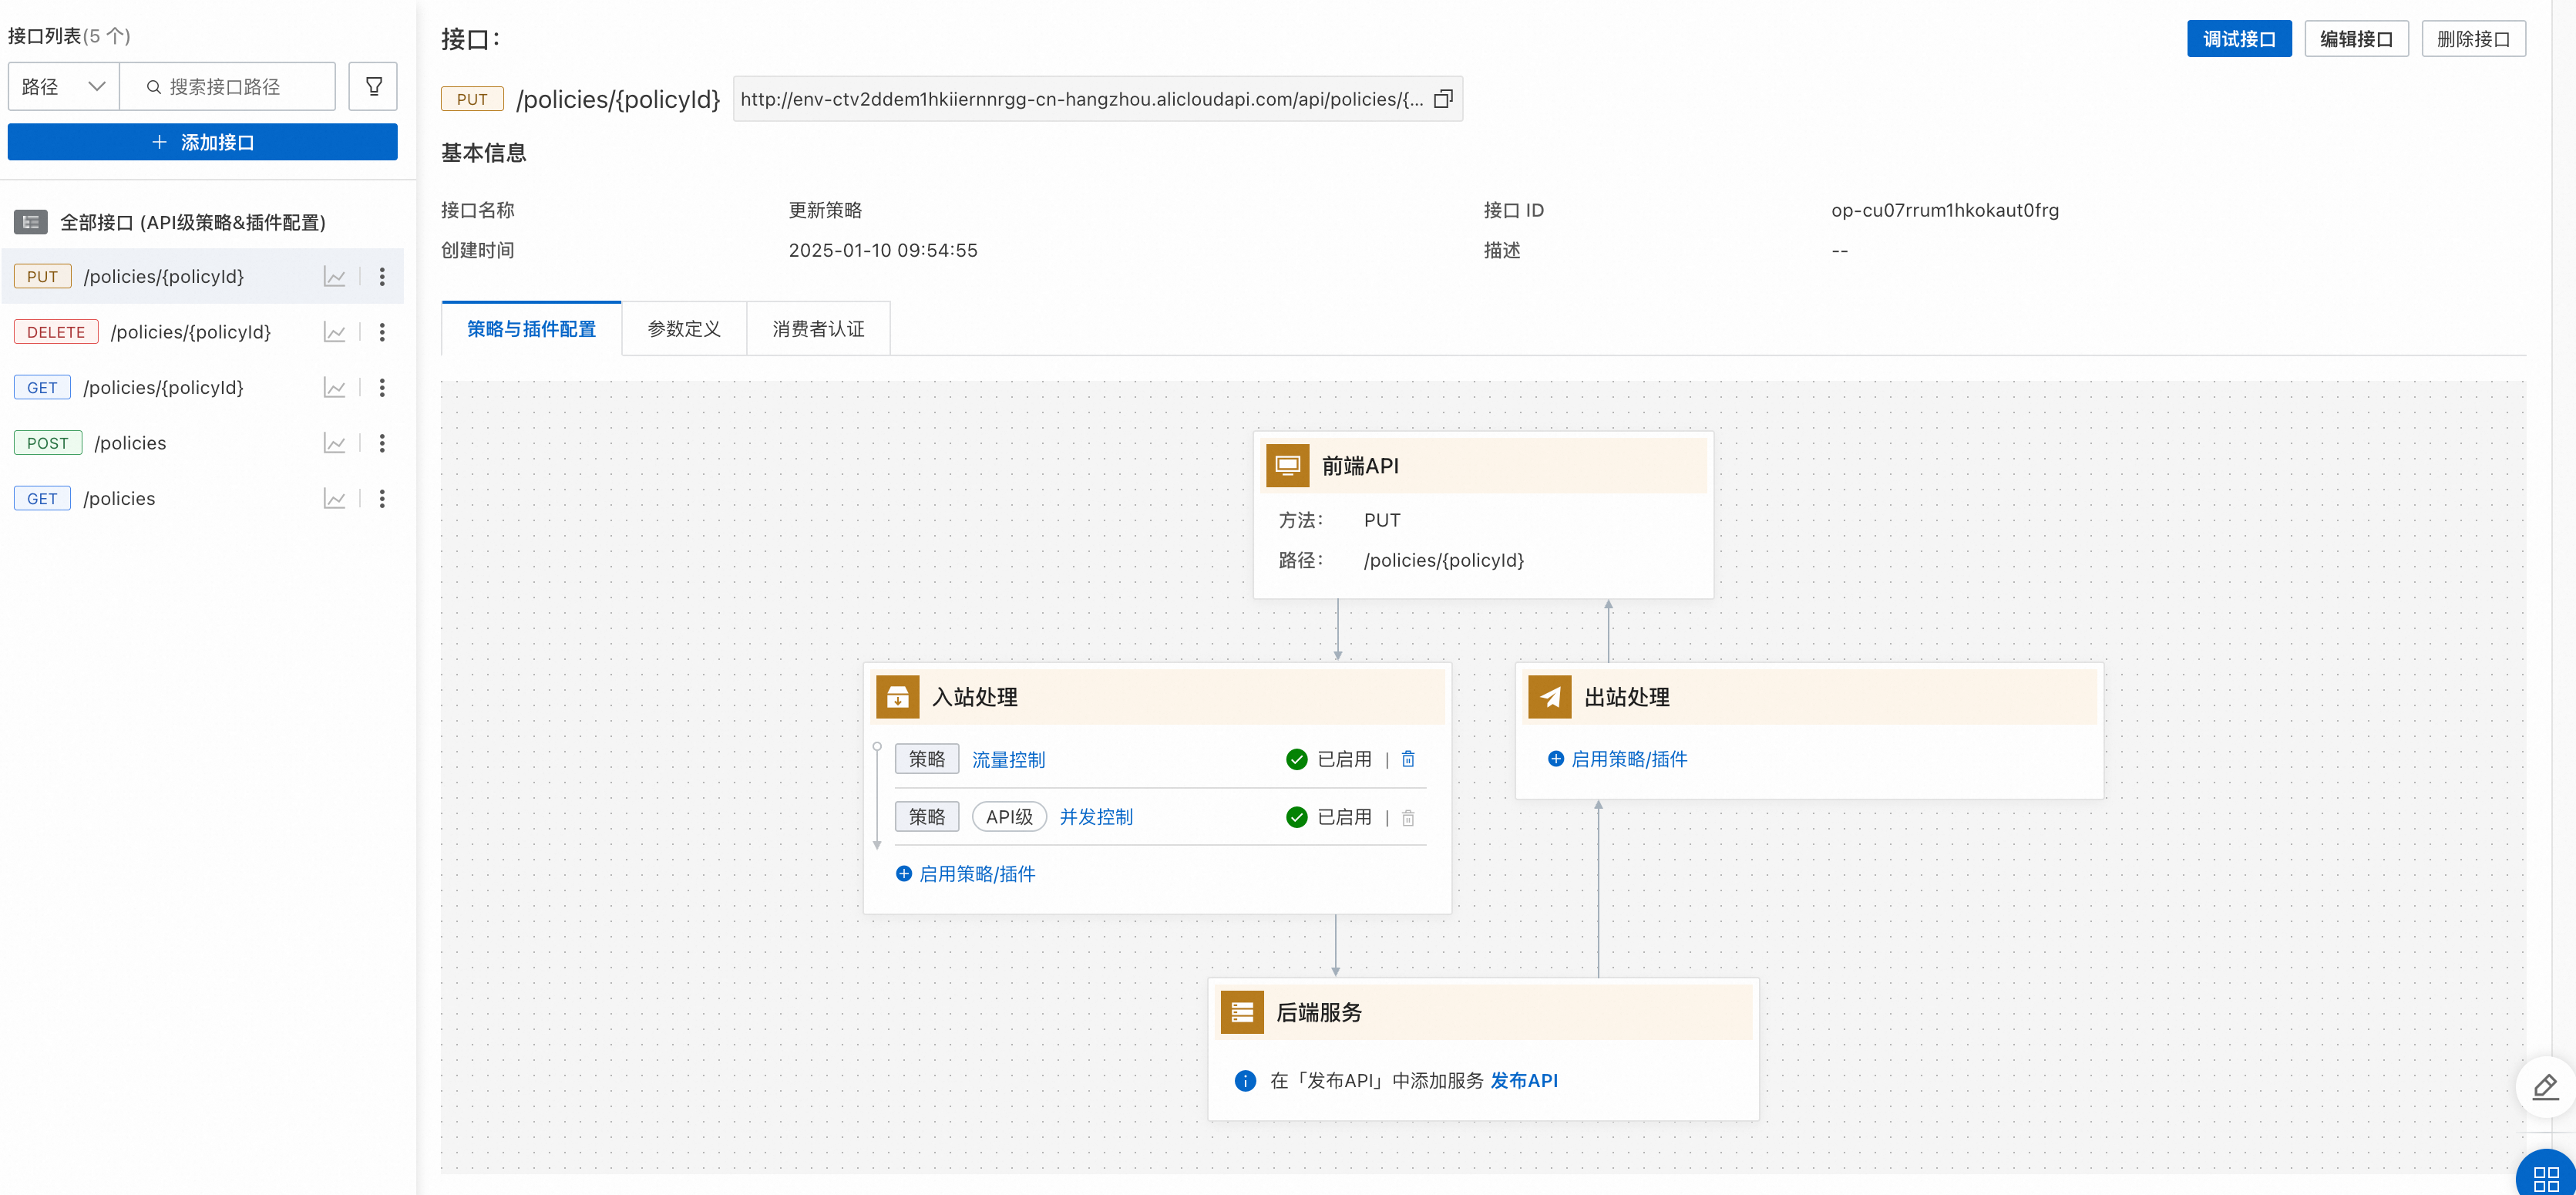The width and height of the screenshot is (2576, 1195).
Task: Click the 调试接口 button
Action: click(x=2238, y=39)
